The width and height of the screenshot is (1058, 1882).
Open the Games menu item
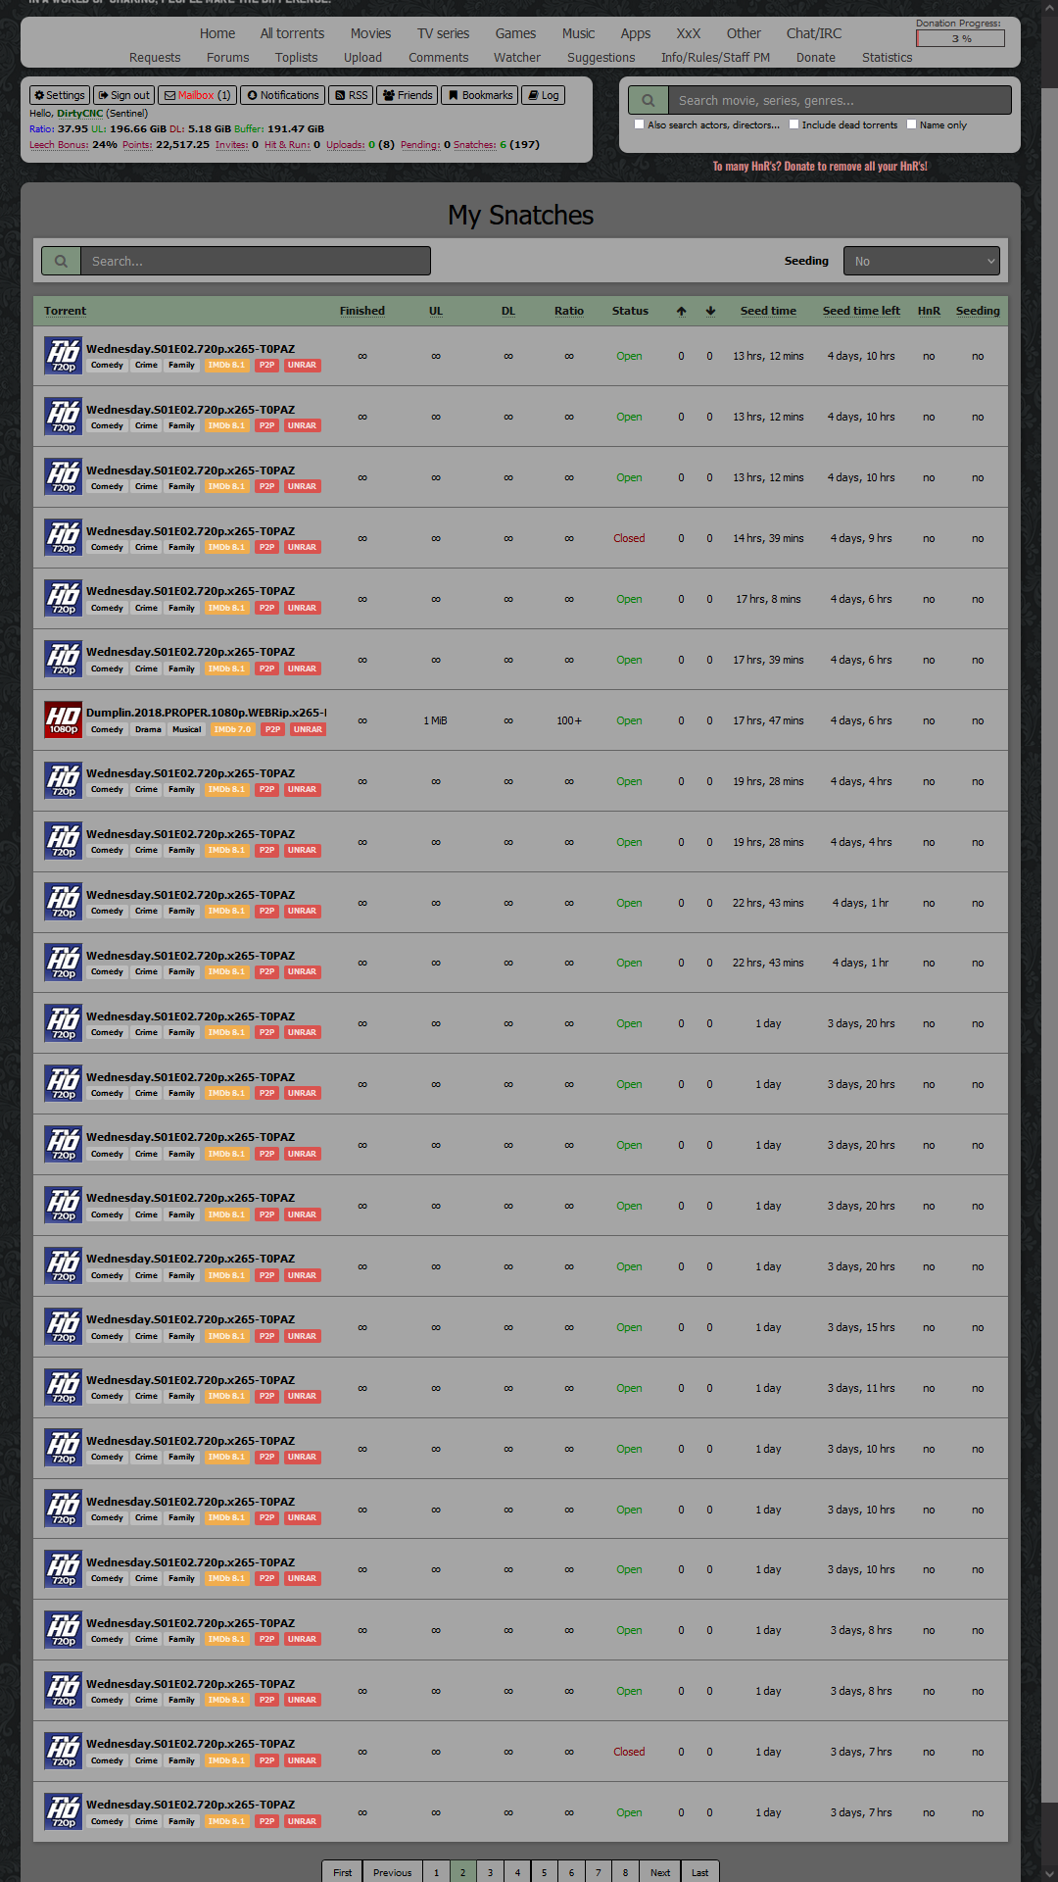point(515,33)
